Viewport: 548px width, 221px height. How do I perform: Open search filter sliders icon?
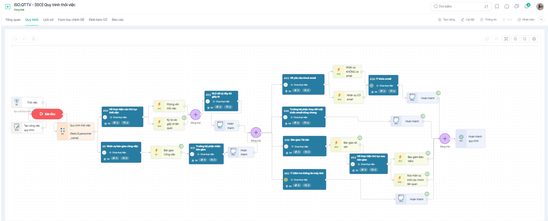(x=486, y=6)
